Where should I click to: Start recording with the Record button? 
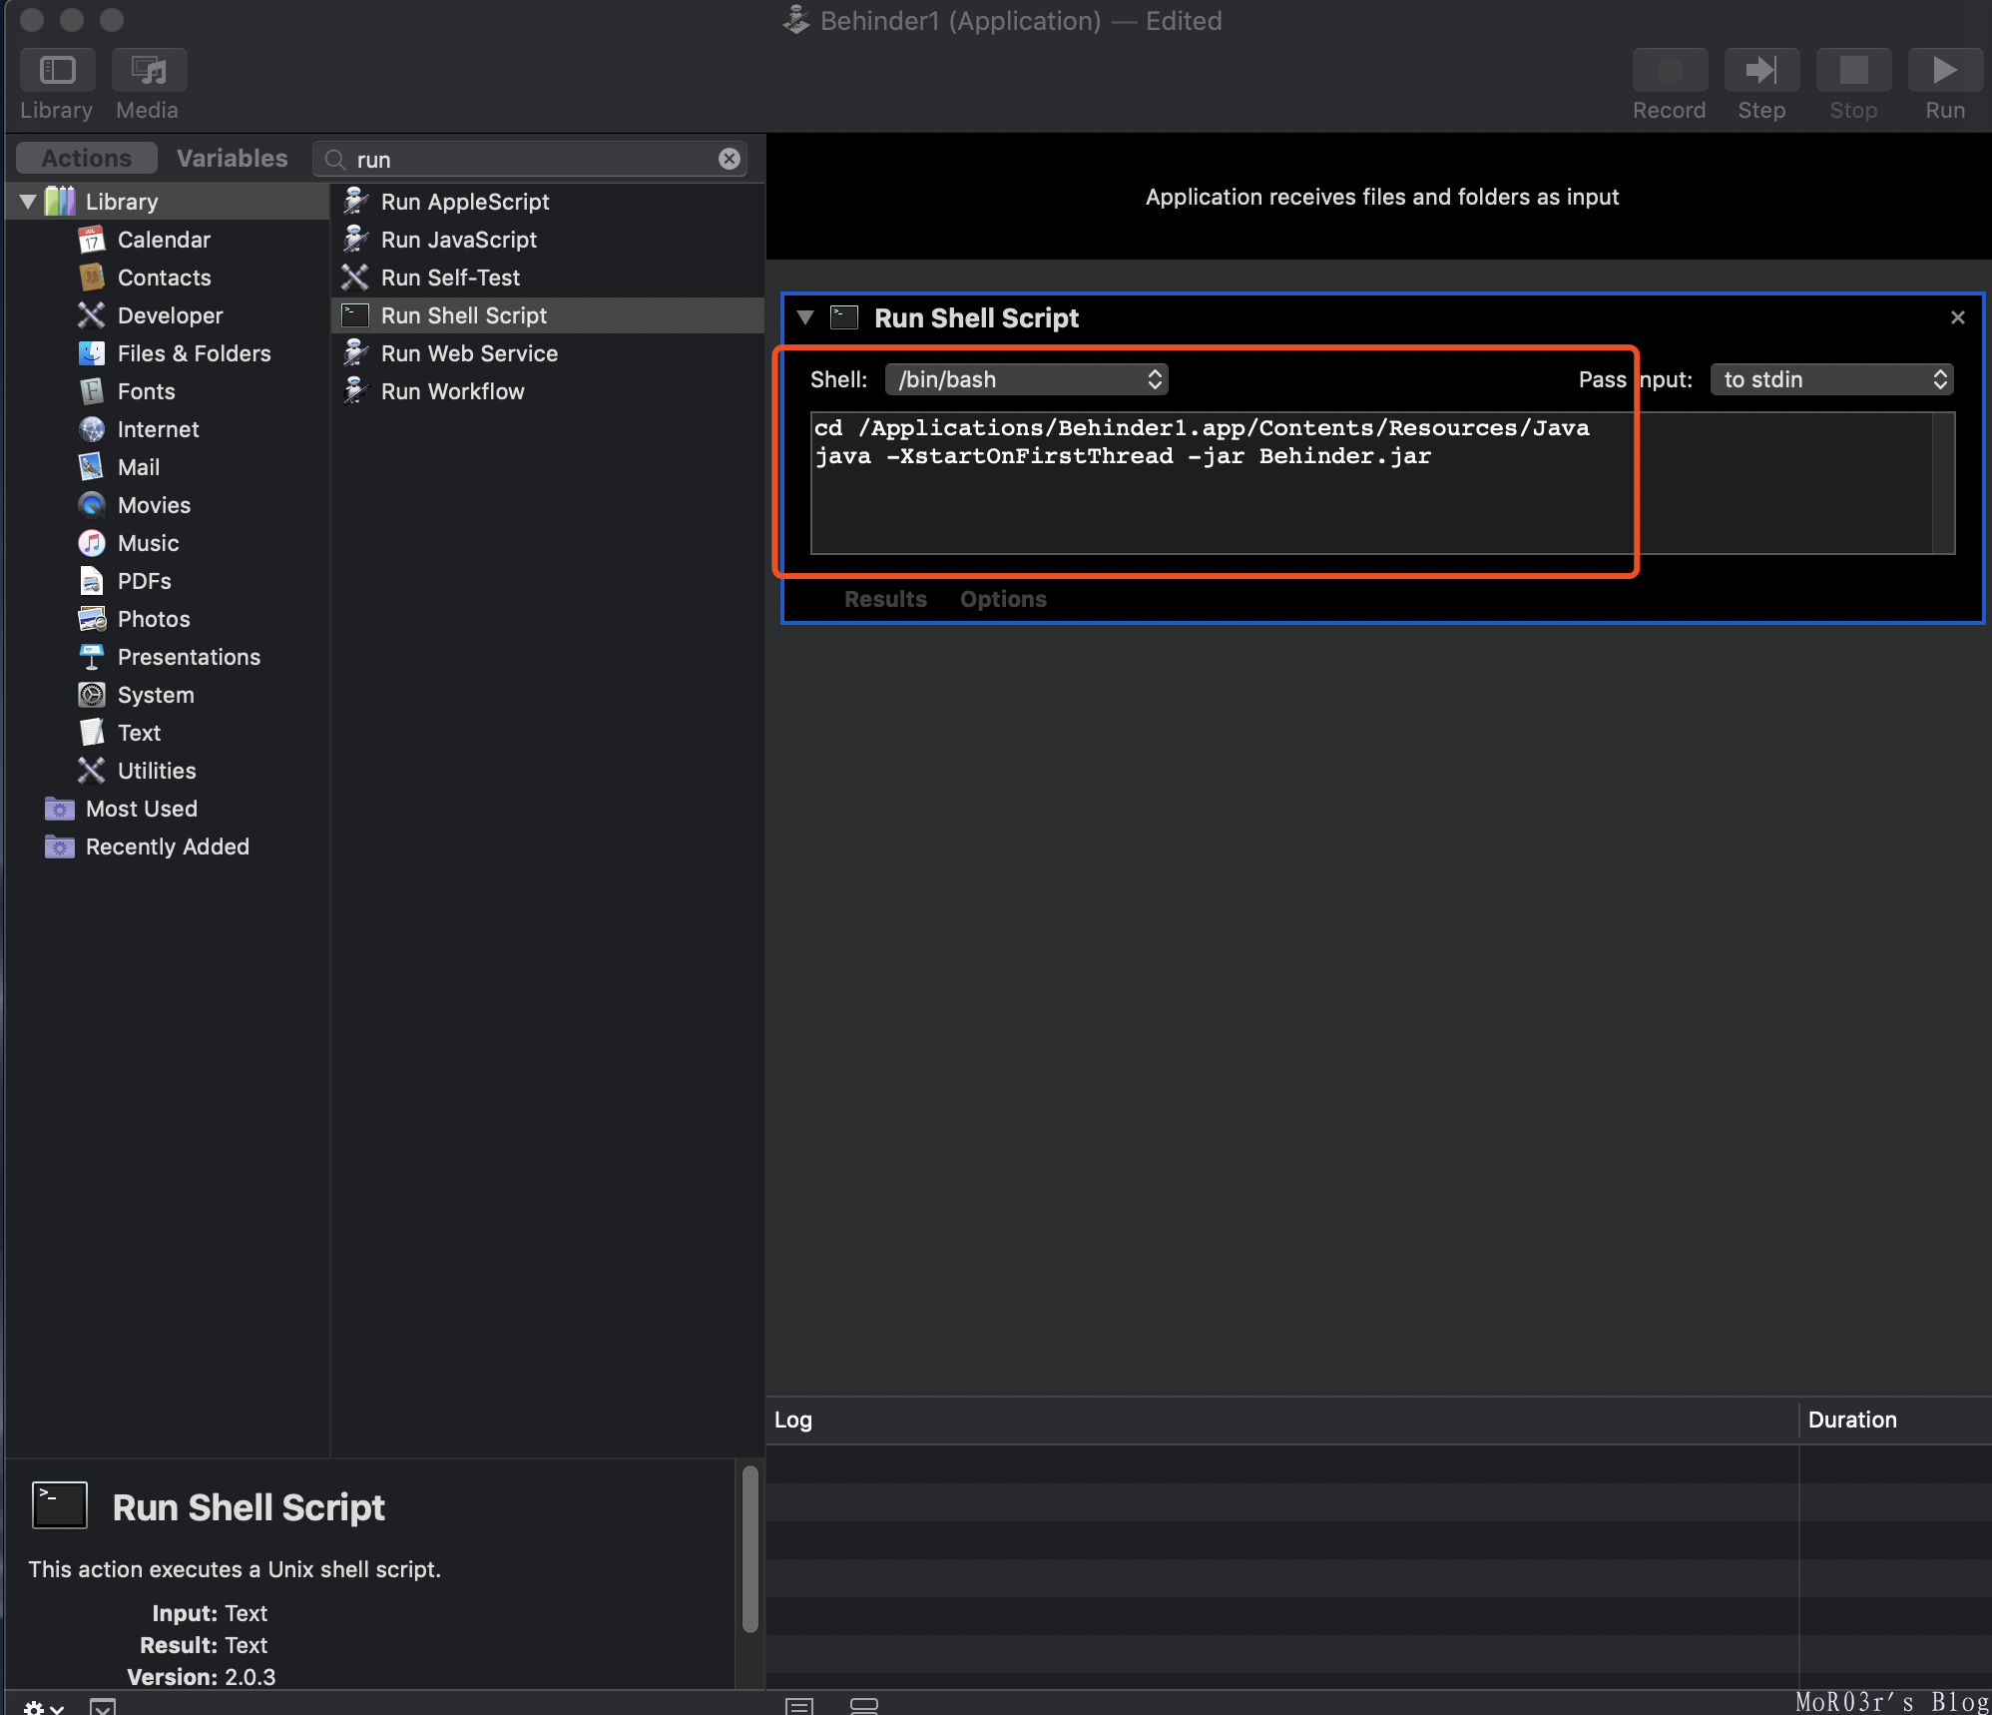[x=1670, y=70]
